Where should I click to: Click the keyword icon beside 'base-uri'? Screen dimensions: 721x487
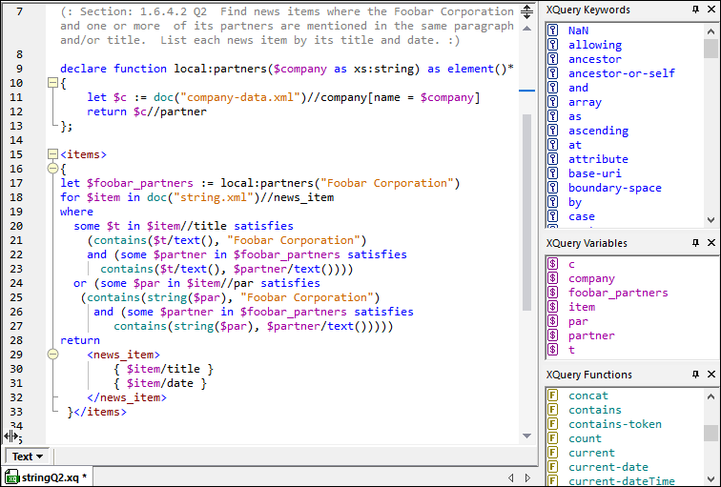click(552, 173)
